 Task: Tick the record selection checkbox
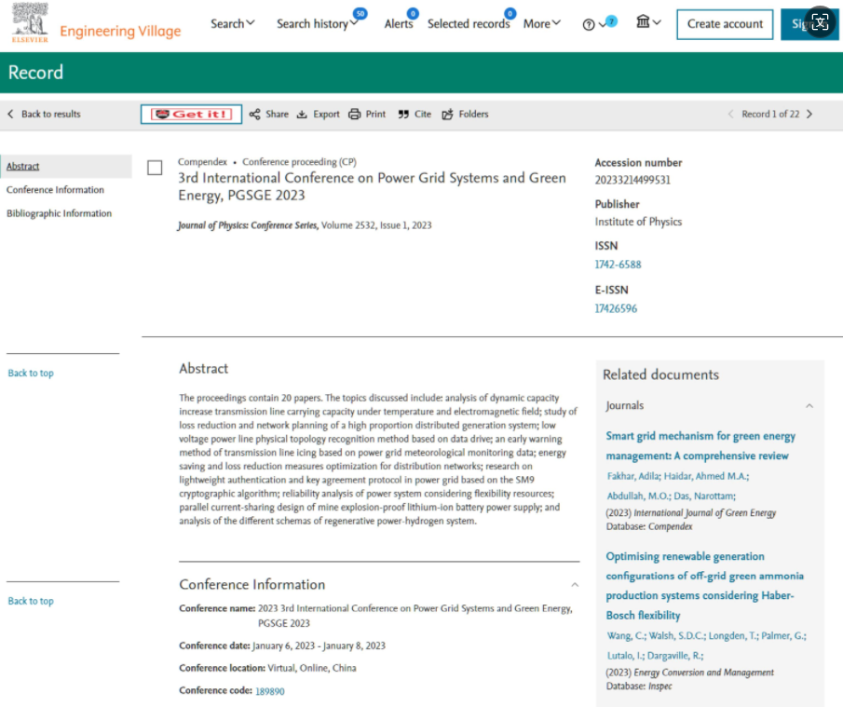[x=155, y=168]
